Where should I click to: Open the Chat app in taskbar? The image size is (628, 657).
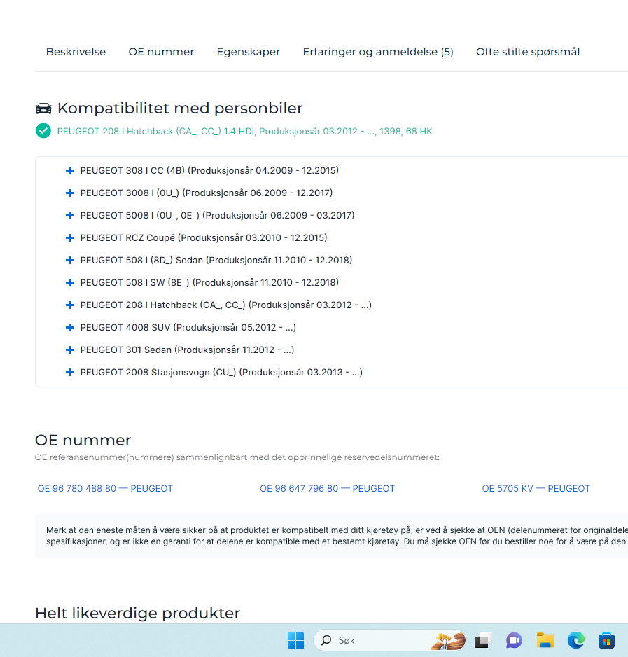(x=514, y=640)
